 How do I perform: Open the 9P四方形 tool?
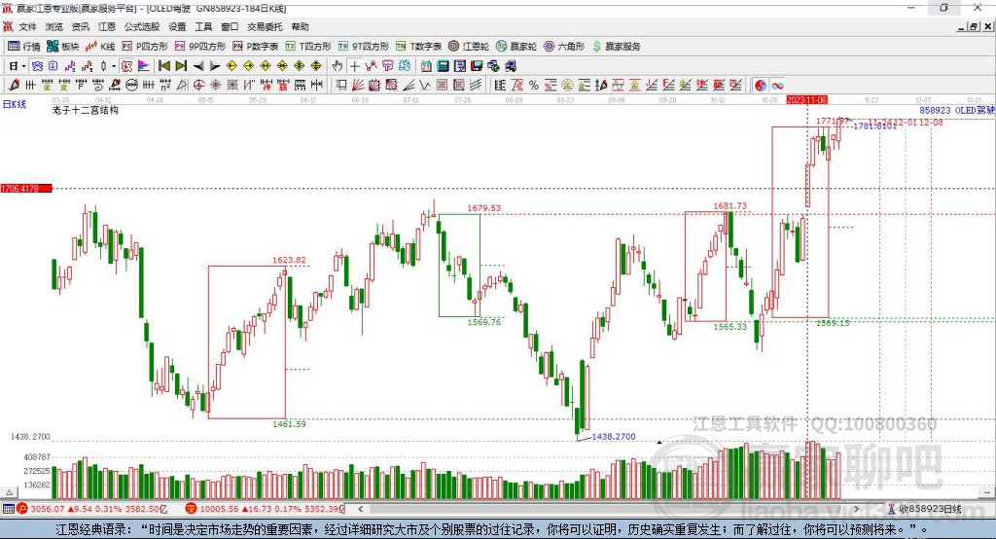(200, 47)
